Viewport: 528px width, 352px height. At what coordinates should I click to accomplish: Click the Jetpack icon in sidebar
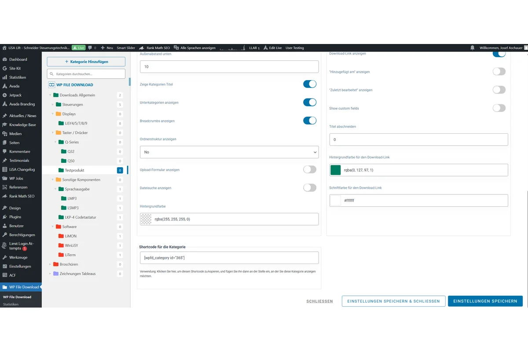pyautogui.click(x=4, y=95)
